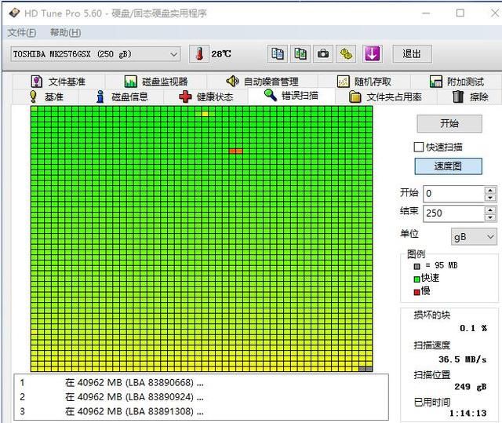Increase the 结束 value with up arrow
The height and width of the screenshot is (423, 502).
tap(490, 210)
